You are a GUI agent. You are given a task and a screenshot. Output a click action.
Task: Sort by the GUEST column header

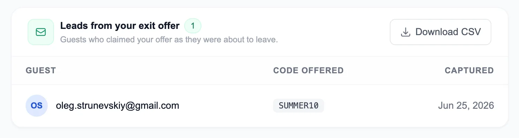pyautogui.click(x=41, y=71)
